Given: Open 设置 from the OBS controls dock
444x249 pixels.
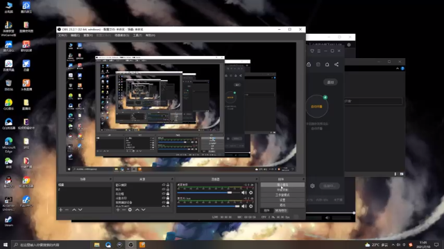Looking at the screenshot, I should (x=282, y=200).
